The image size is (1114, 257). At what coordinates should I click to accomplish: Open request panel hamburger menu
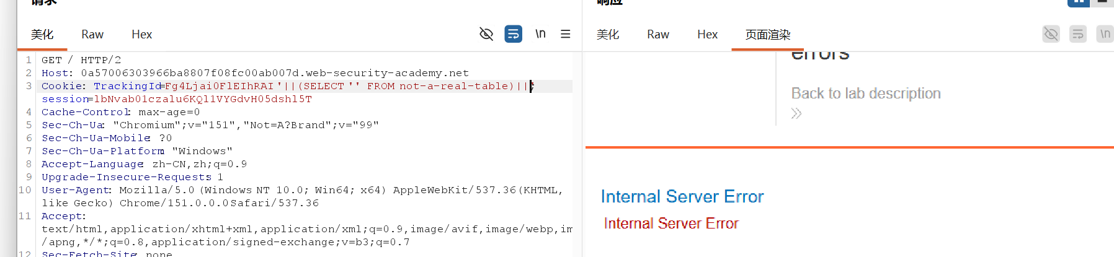[565, 34]
